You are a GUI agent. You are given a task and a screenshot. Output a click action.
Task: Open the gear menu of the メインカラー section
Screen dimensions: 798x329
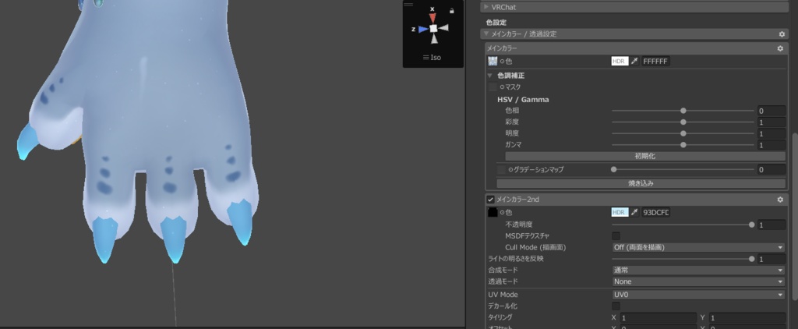click(x=779, y=48)
